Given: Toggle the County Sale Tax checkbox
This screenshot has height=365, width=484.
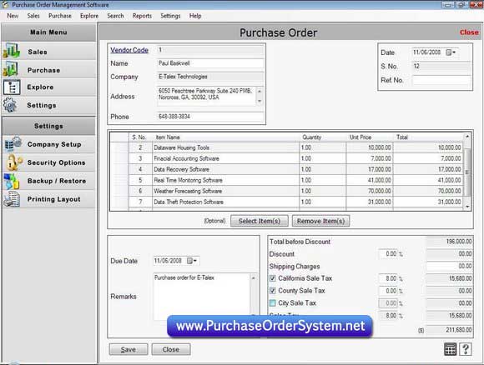Looking at the screenshot, I should pyautogui.click(x=273, y=291).
